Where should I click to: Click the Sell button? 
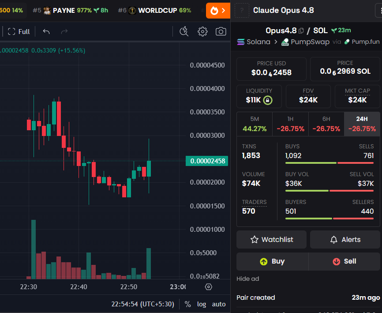coord(344,261)
